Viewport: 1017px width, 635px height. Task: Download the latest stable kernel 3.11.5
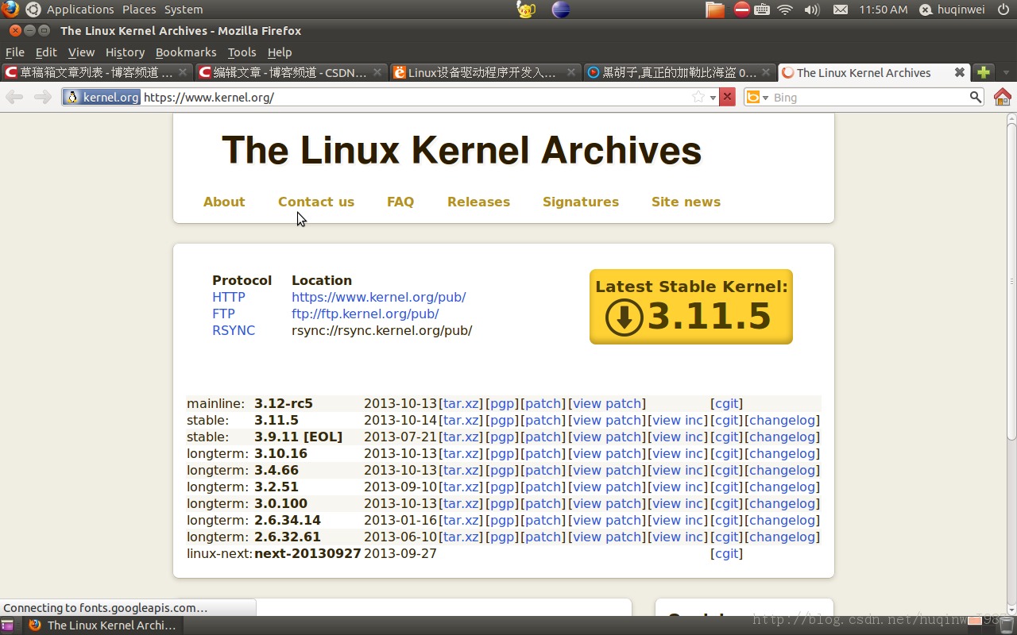click(691, 306)
